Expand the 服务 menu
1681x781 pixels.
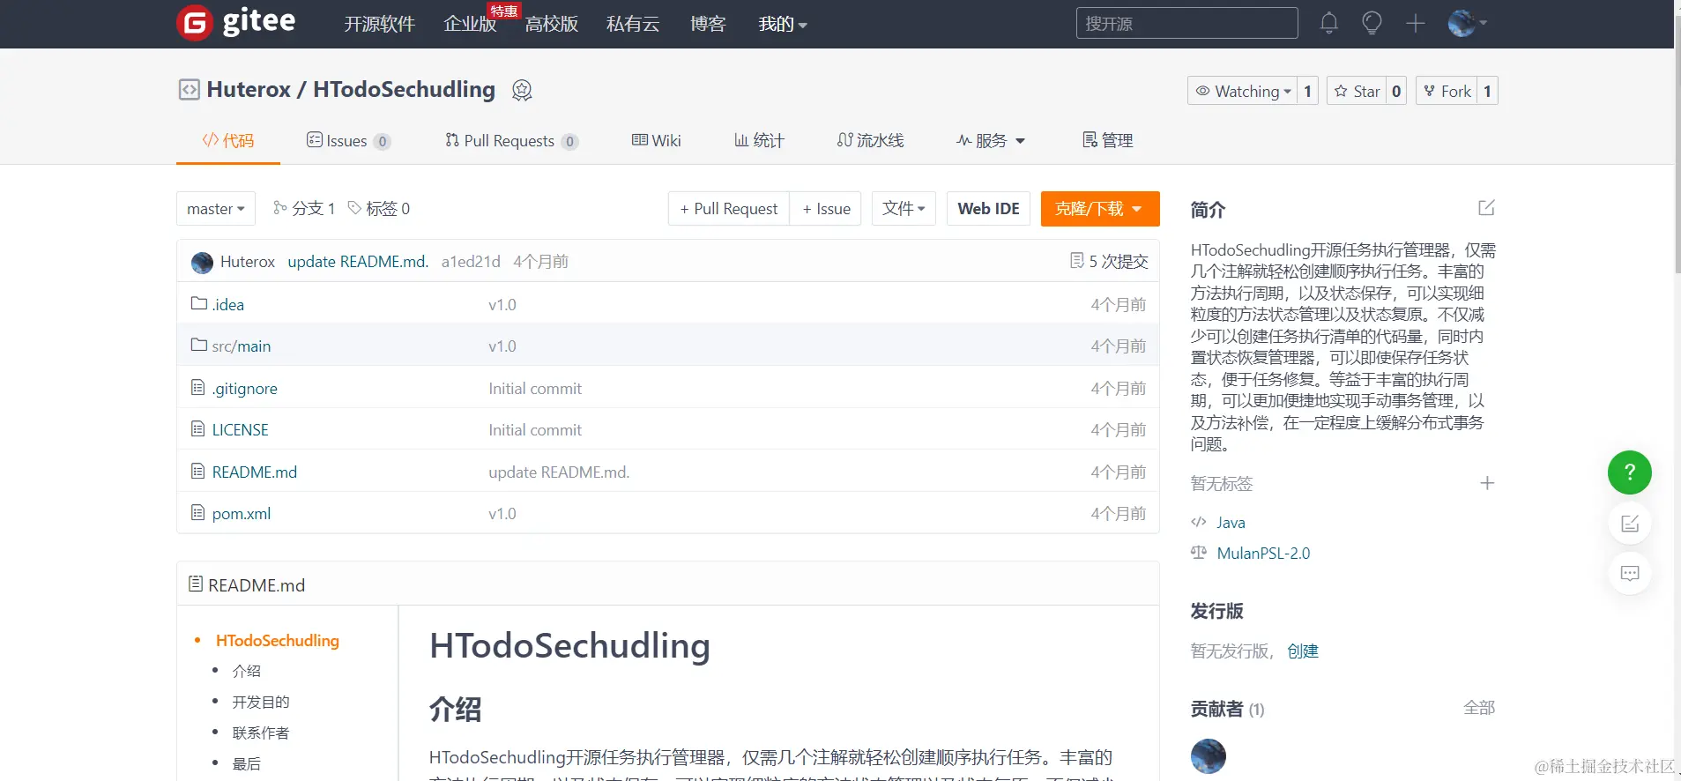click(x=992, y=140)
